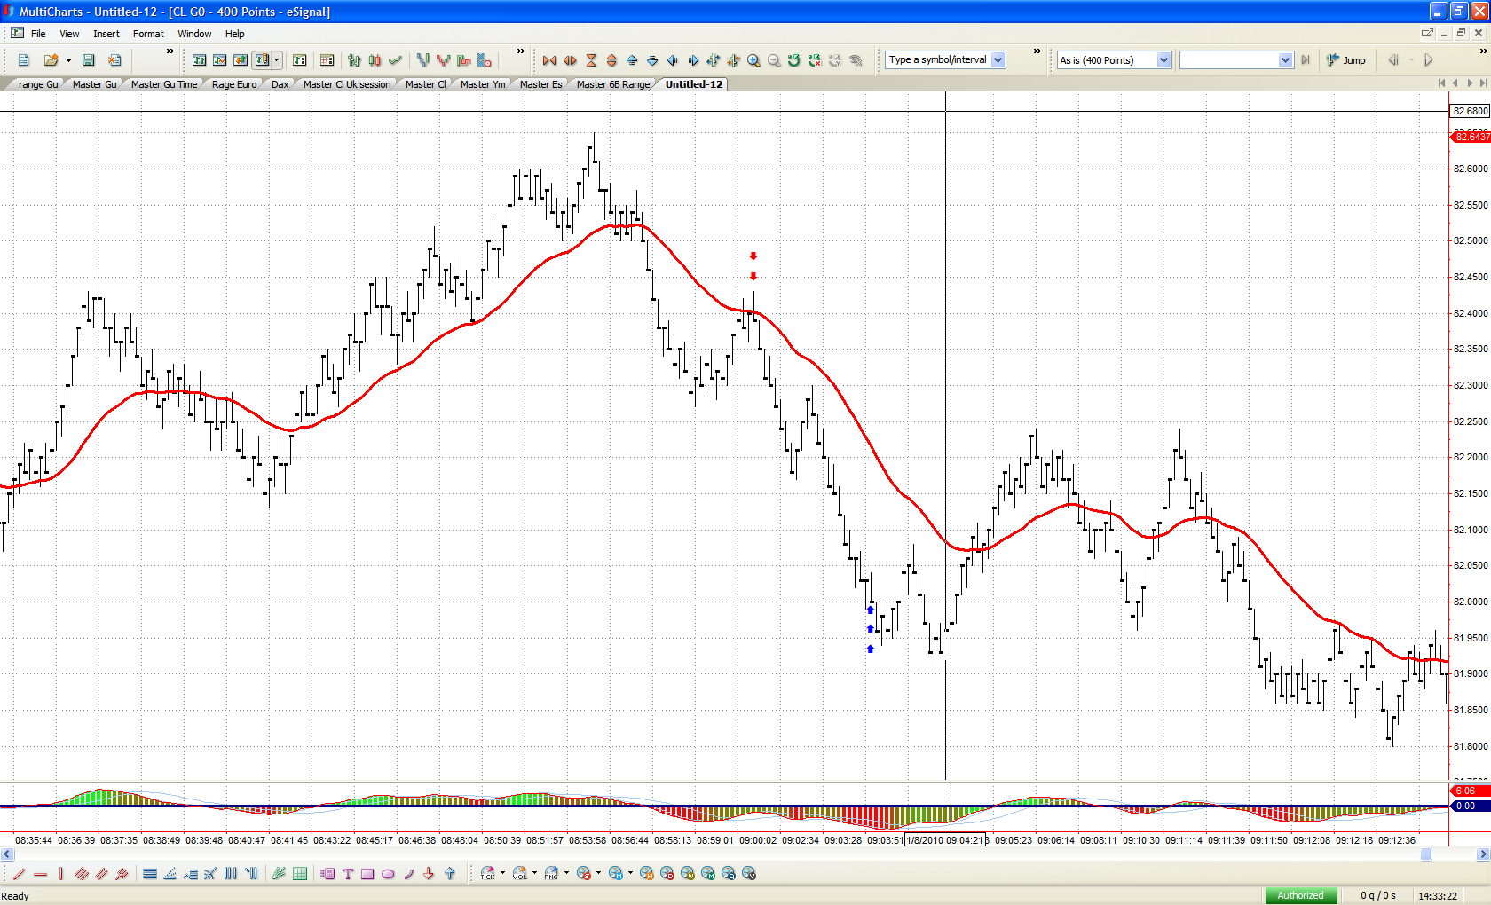Switch to the Rage Euro tab

[x=234, y=84]
